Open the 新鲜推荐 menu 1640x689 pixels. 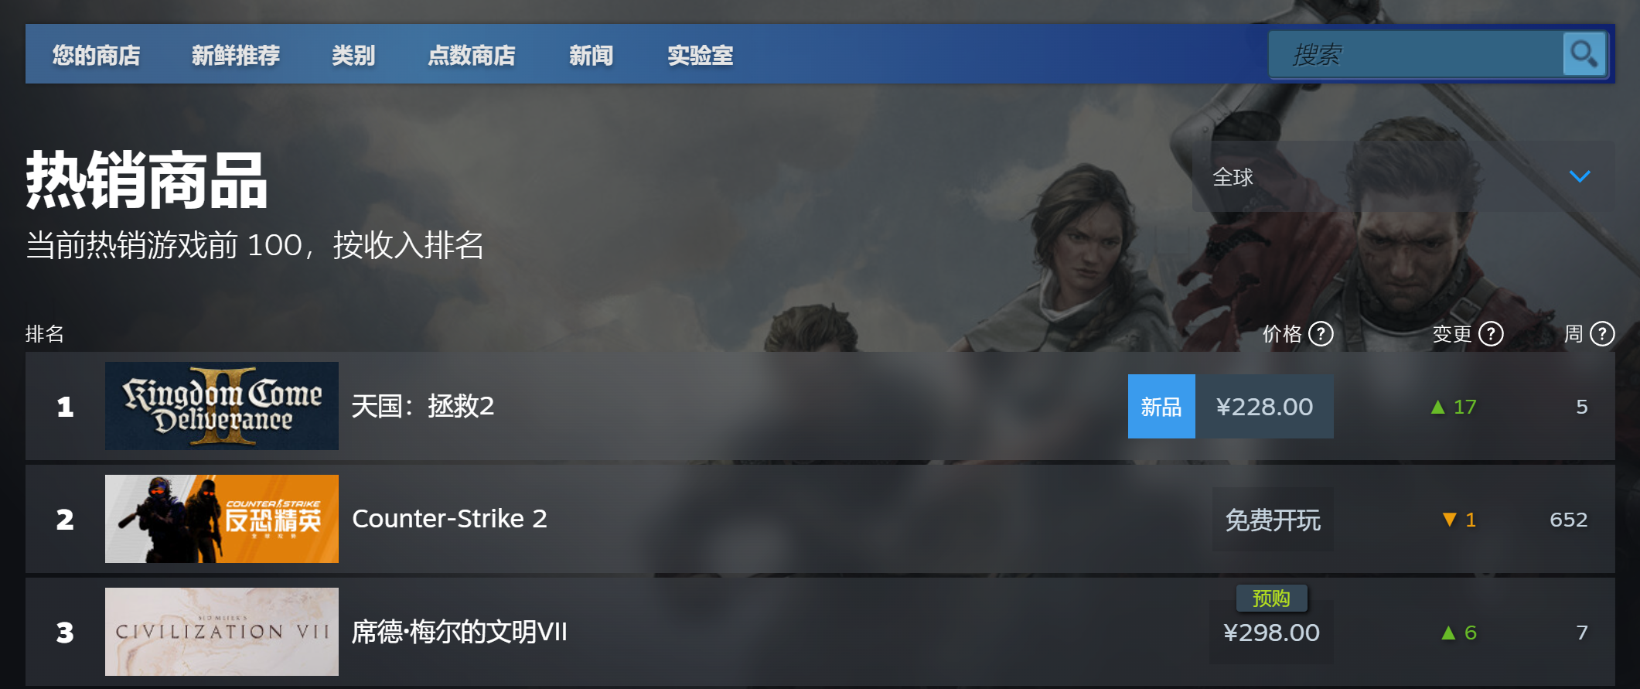(236, 55)
